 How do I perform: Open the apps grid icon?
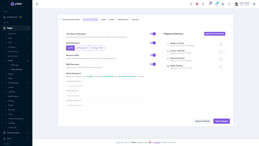223,4
